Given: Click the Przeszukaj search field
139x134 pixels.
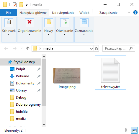Looking at the screenshot, I should point(119,48).
